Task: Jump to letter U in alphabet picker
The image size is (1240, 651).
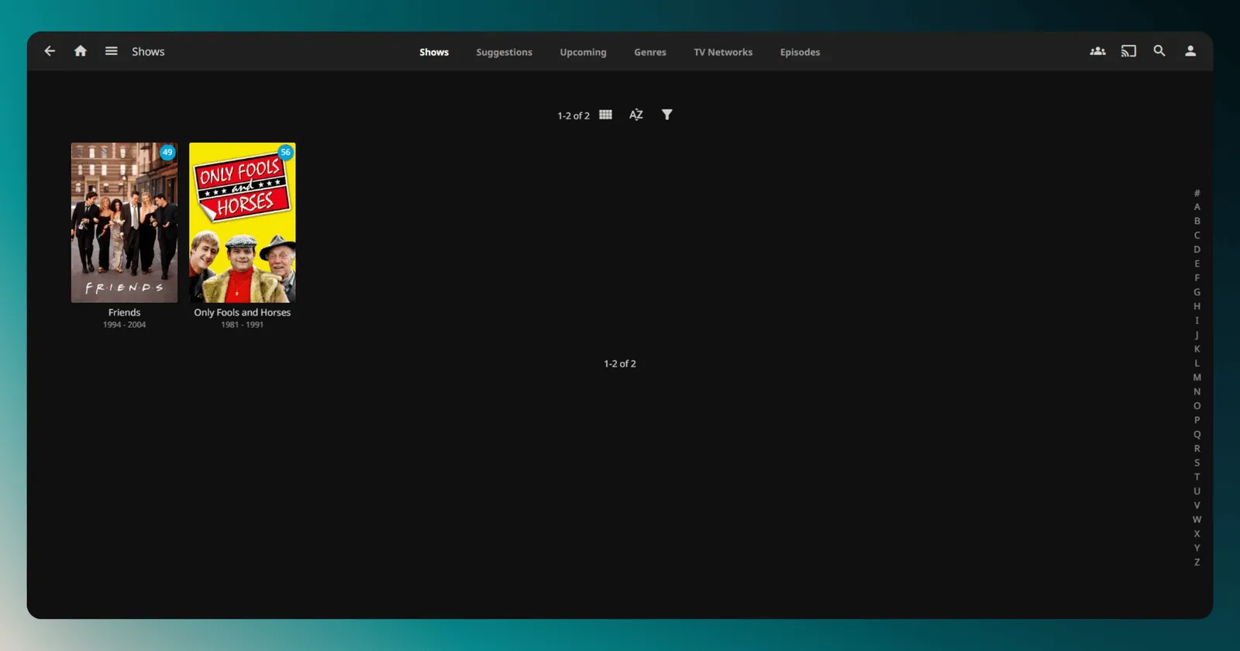Action: coord(1197,491)
